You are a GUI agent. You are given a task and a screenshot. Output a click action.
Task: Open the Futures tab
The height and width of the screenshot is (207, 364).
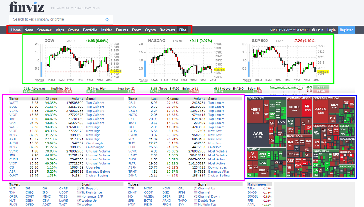pyautogui.click(x=122, y=30)
